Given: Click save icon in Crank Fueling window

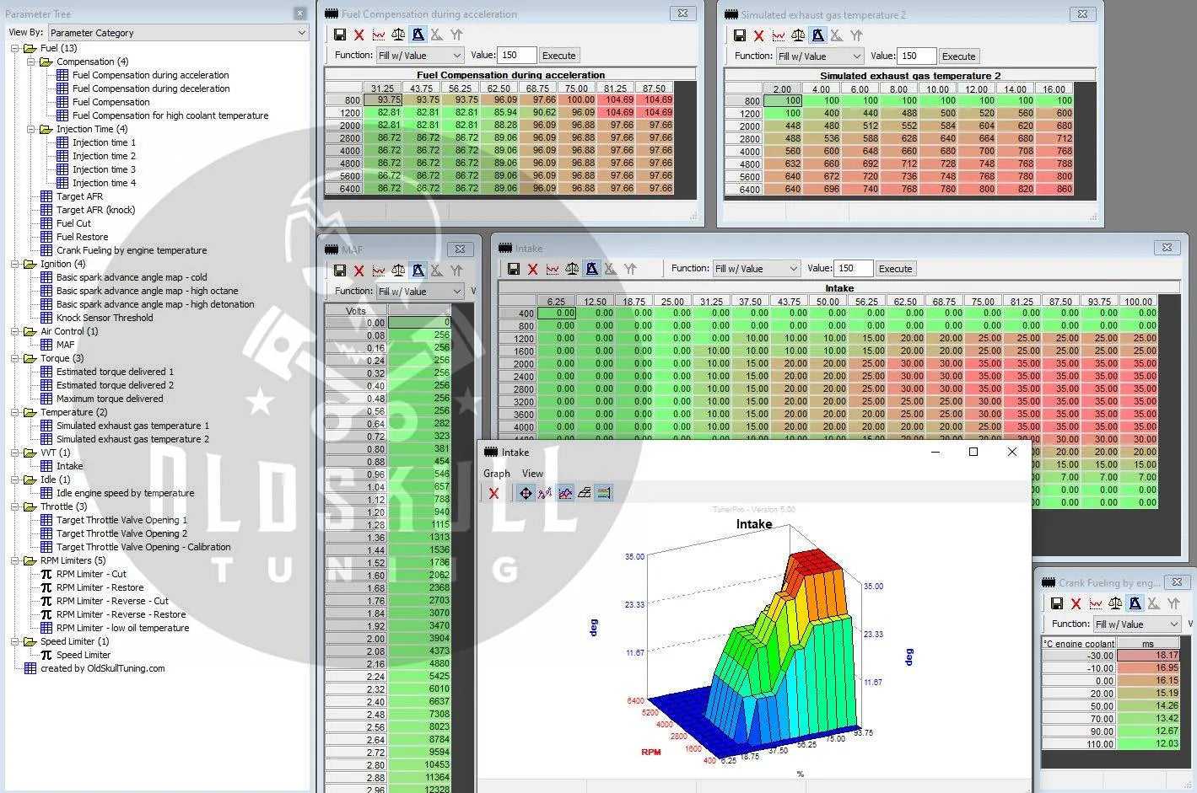Looking at the screenshot, I should click(1056, 603).
